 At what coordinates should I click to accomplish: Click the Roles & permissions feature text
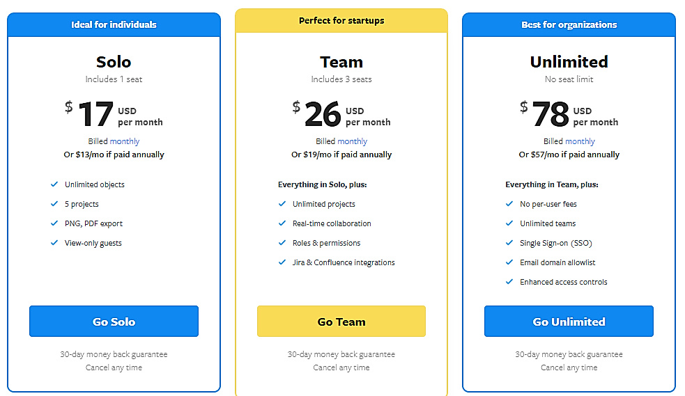tap(326, 243)
